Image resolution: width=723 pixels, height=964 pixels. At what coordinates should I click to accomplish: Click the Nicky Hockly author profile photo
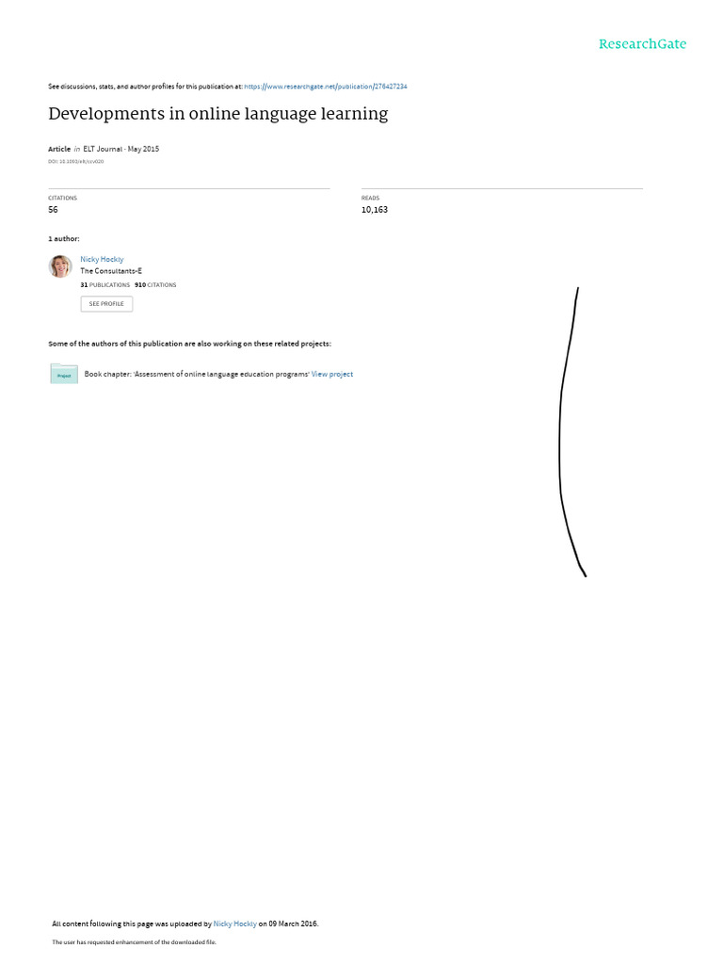click(60, 266)
